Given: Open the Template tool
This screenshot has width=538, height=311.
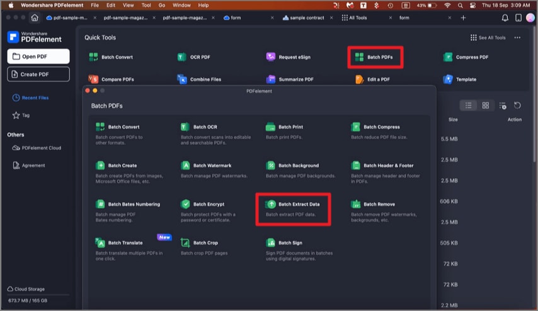Looking at the screenshot, I should pyautogui.click(x=460, y=79).
